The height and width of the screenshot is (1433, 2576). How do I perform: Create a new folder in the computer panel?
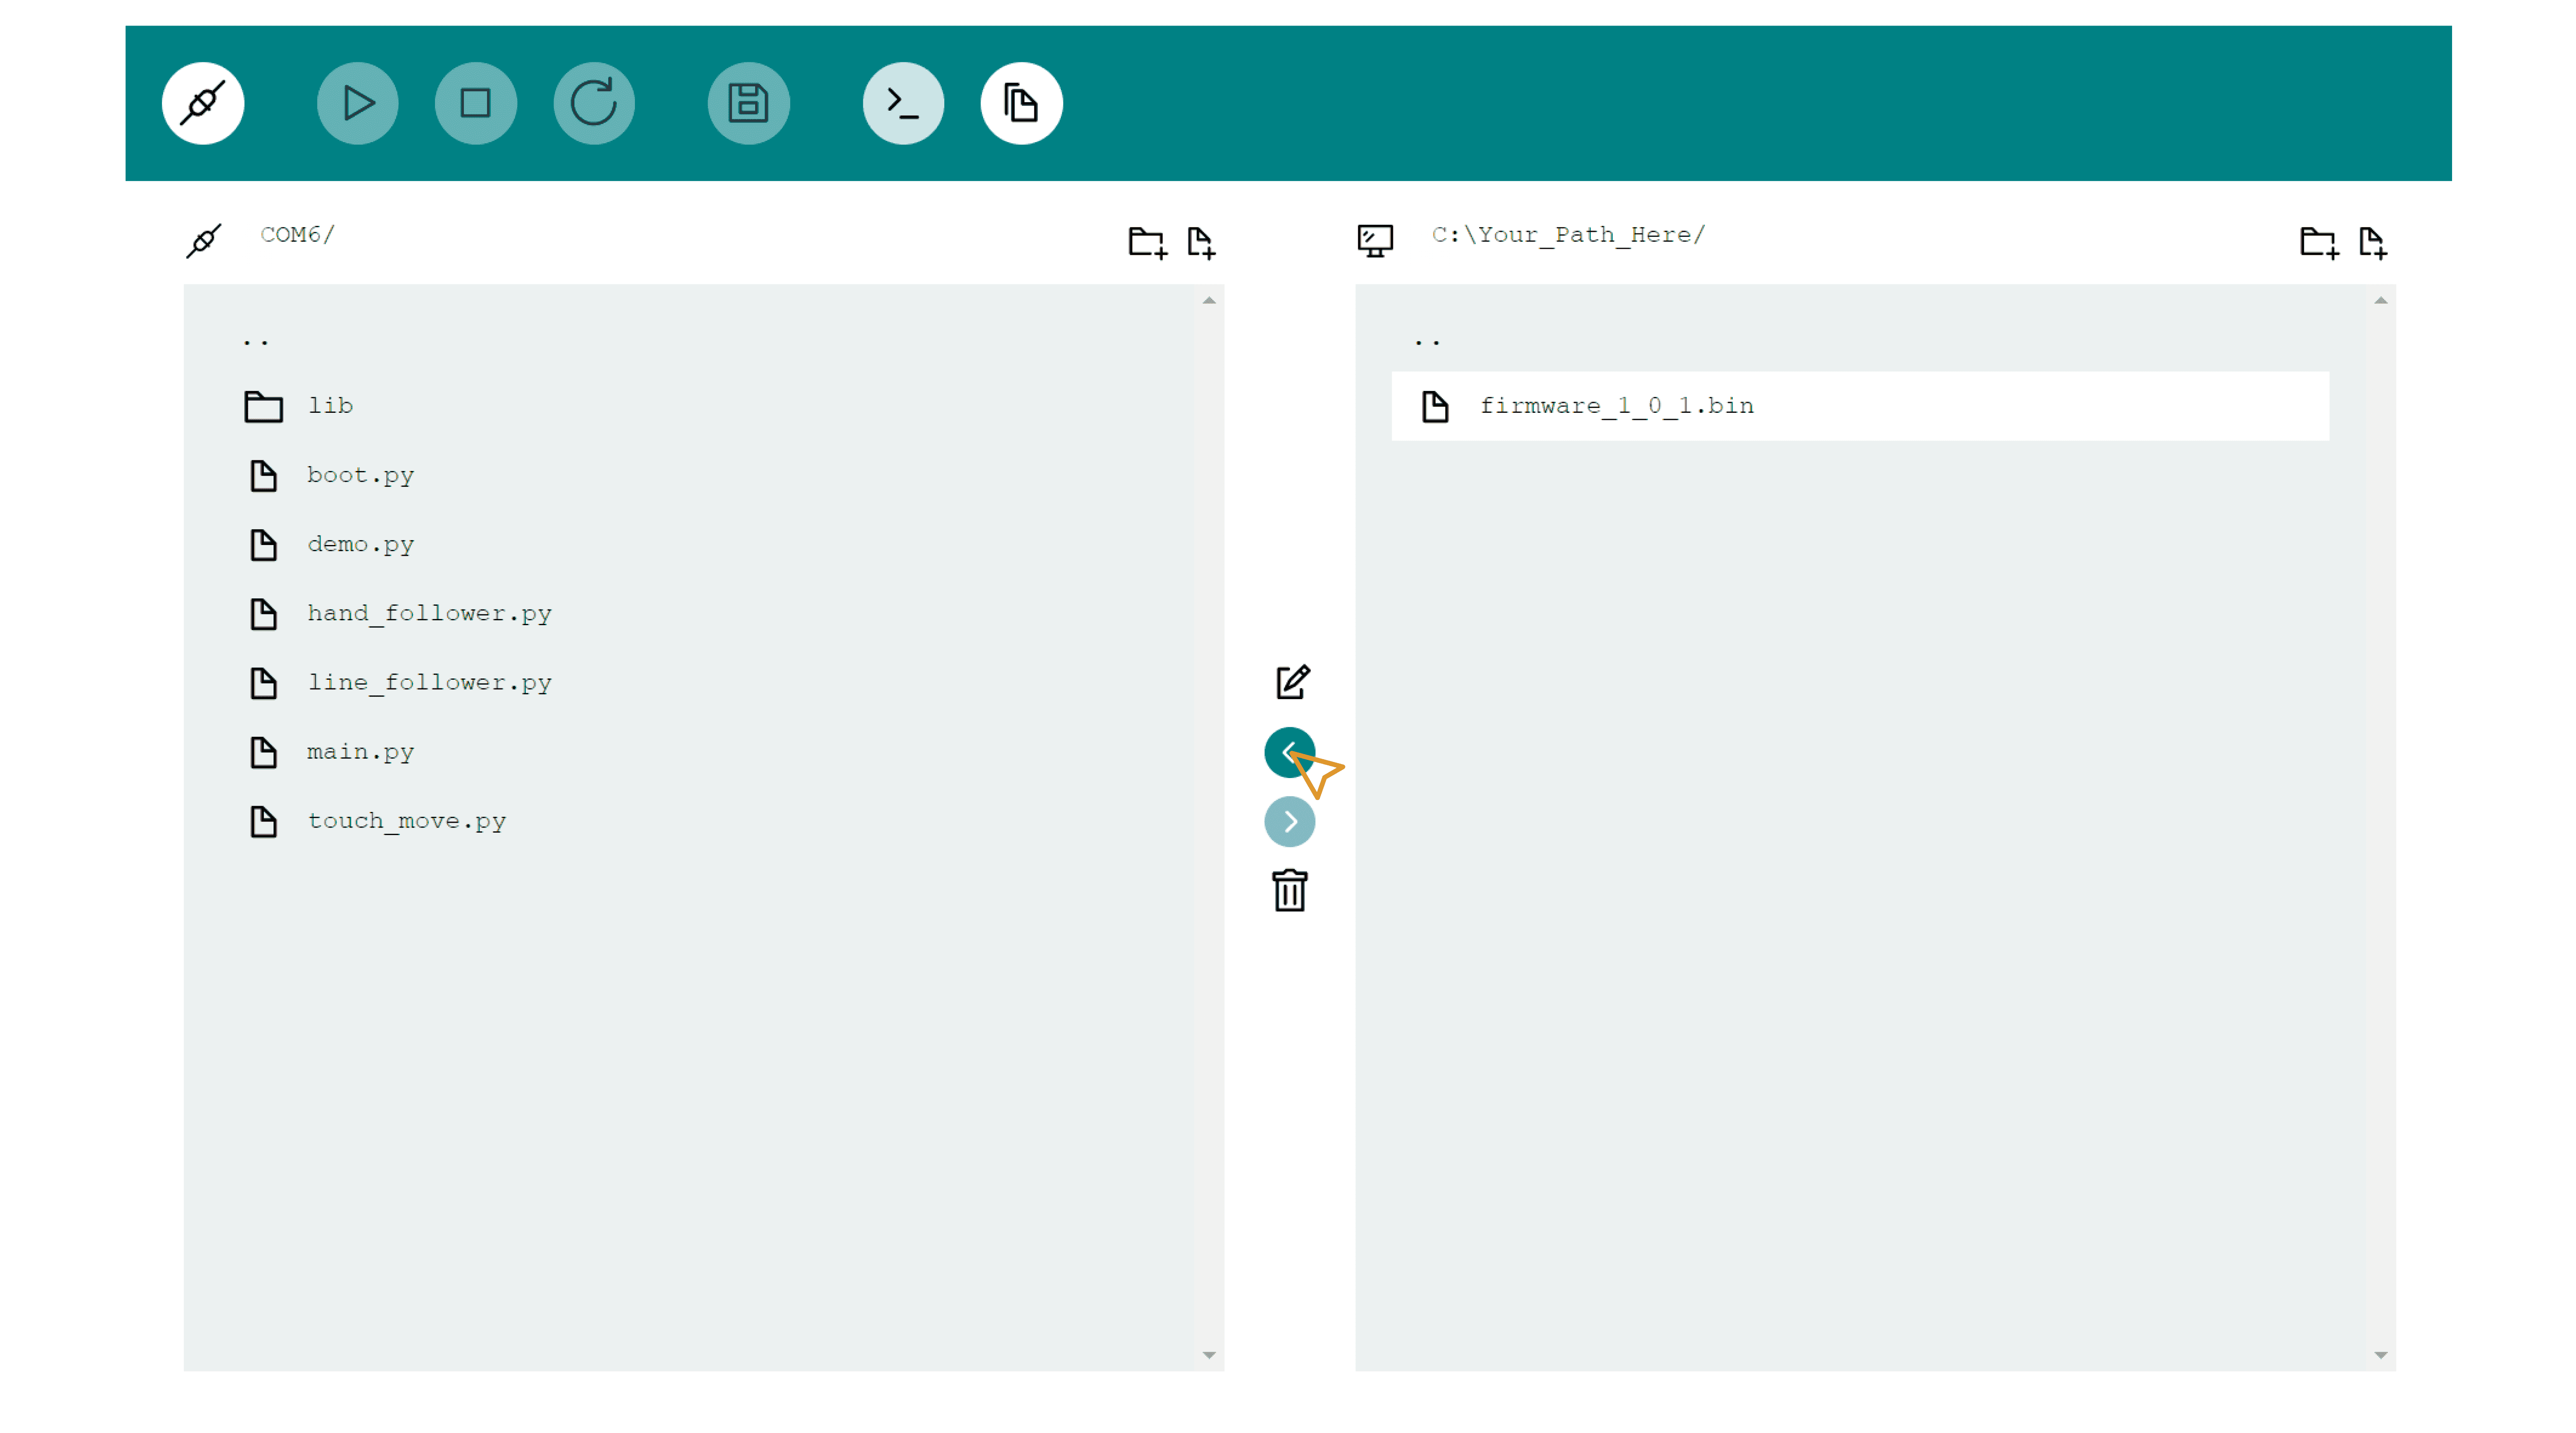[x=2317, y=241]
